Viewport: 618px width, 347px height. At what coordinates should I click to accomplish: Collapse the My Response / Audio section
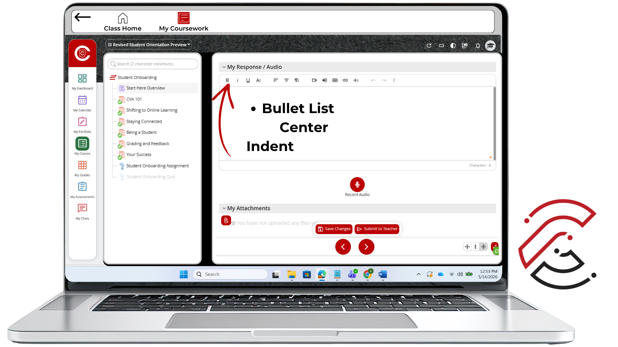pos(224,67)
